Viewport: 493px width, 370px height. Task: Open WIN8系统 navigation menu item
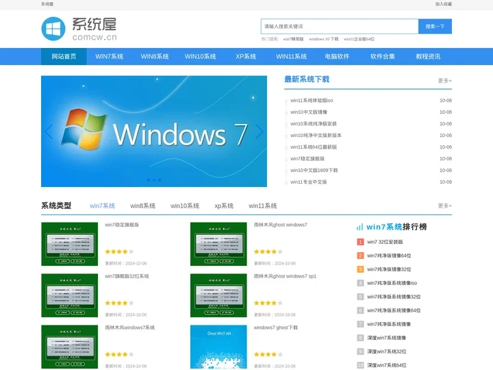pos(155,57)
